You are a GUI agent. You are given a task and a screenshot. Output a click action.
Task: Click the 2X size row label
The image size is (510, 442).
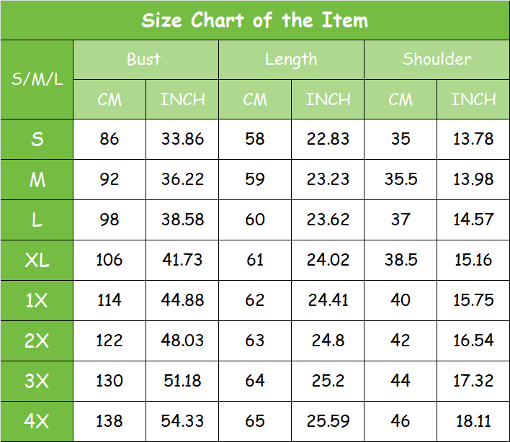pos(37,340)
